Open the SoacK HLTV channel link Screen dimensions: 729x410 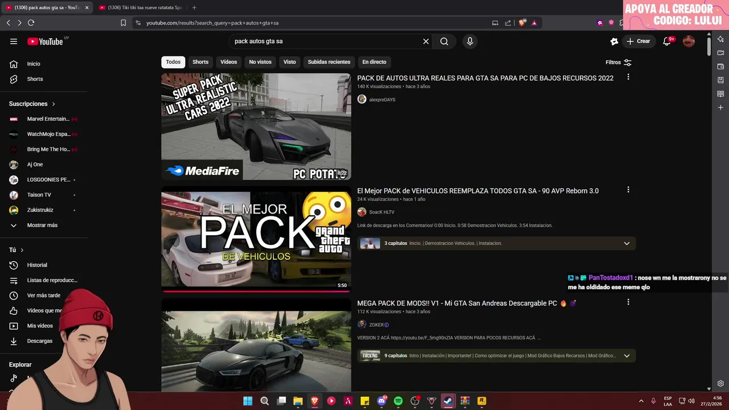click(382, 212)
